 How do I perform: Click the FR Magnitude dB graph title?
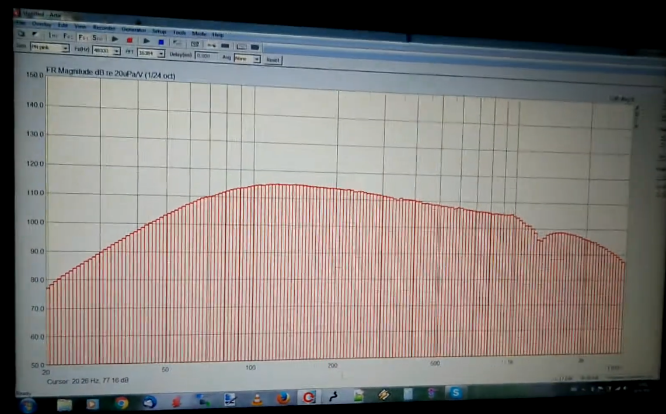coord(110,73)
